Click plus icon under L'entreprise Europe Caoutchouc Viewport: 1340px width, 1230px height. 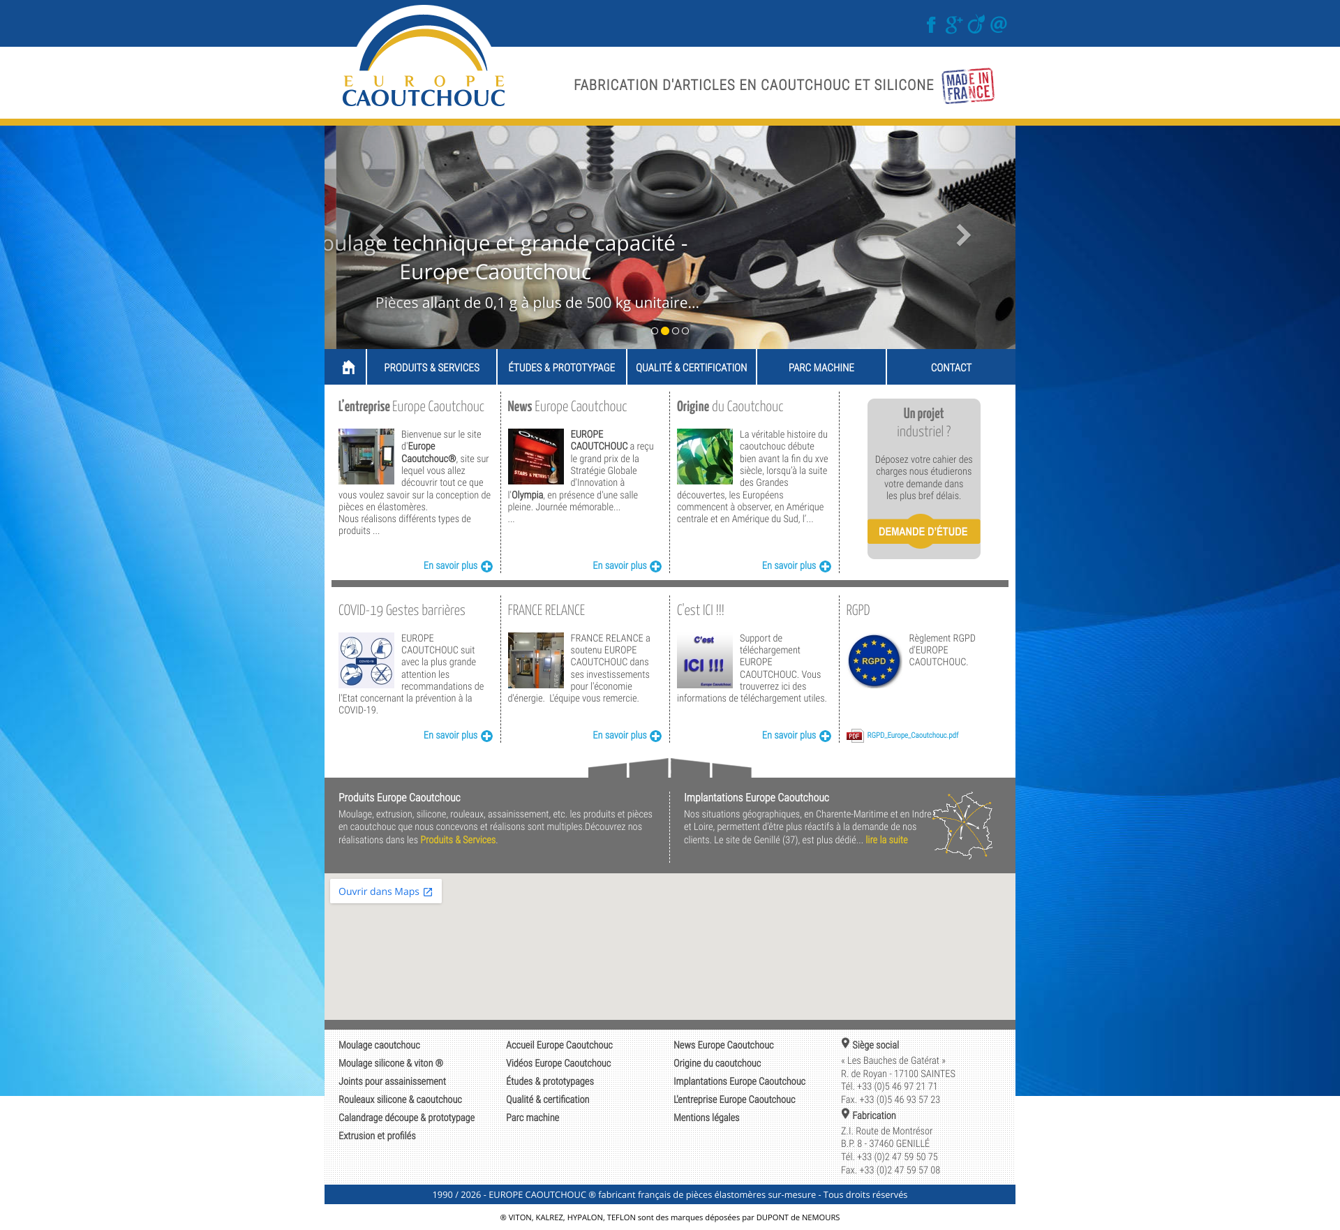coord(487,566)
